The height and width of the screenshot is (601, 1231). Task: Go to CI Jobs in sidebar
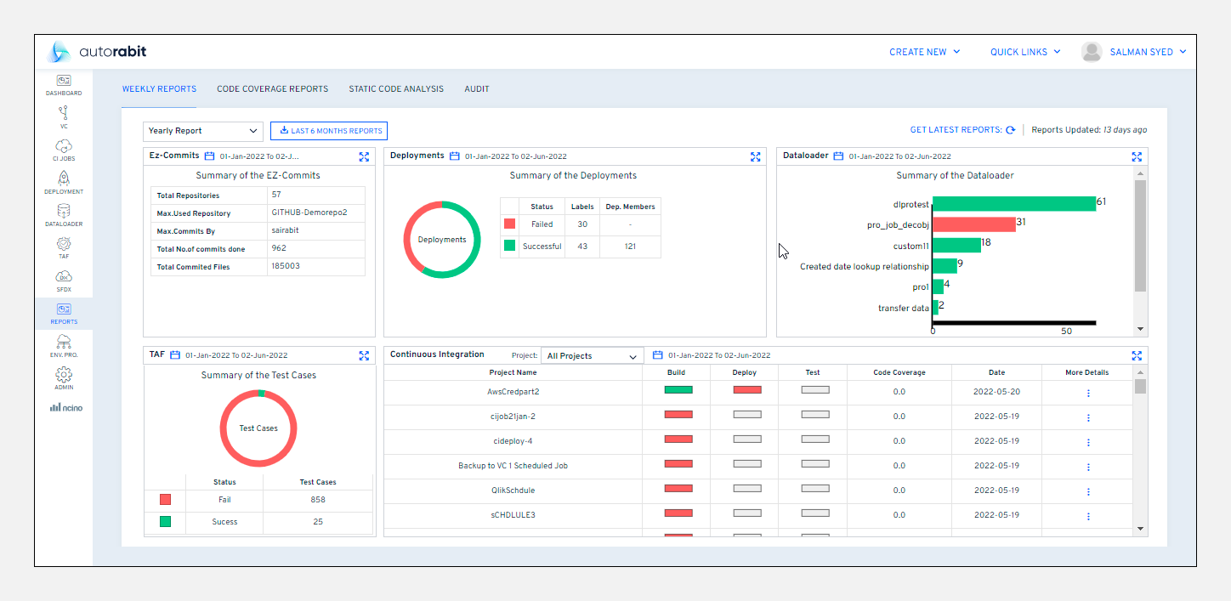pos(64,150)
